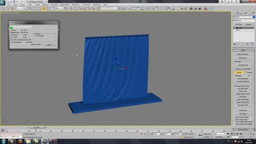
Task: Open the Modifiers menu
Action: click(x=45, y=5)
